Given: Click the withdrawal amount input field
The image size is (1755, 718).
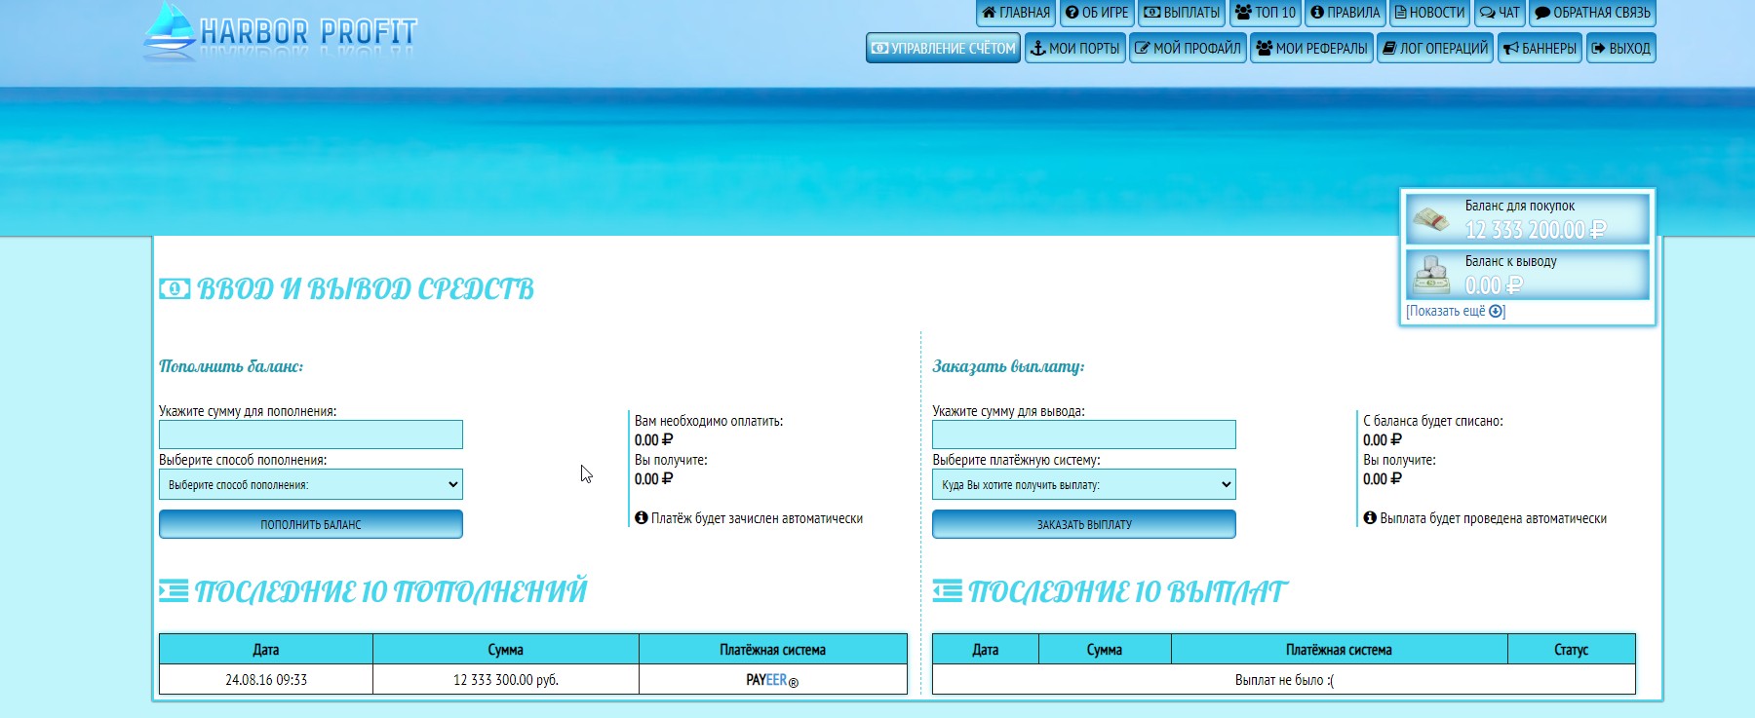Looking at the screenshot, I should (x=1083, y=435).
